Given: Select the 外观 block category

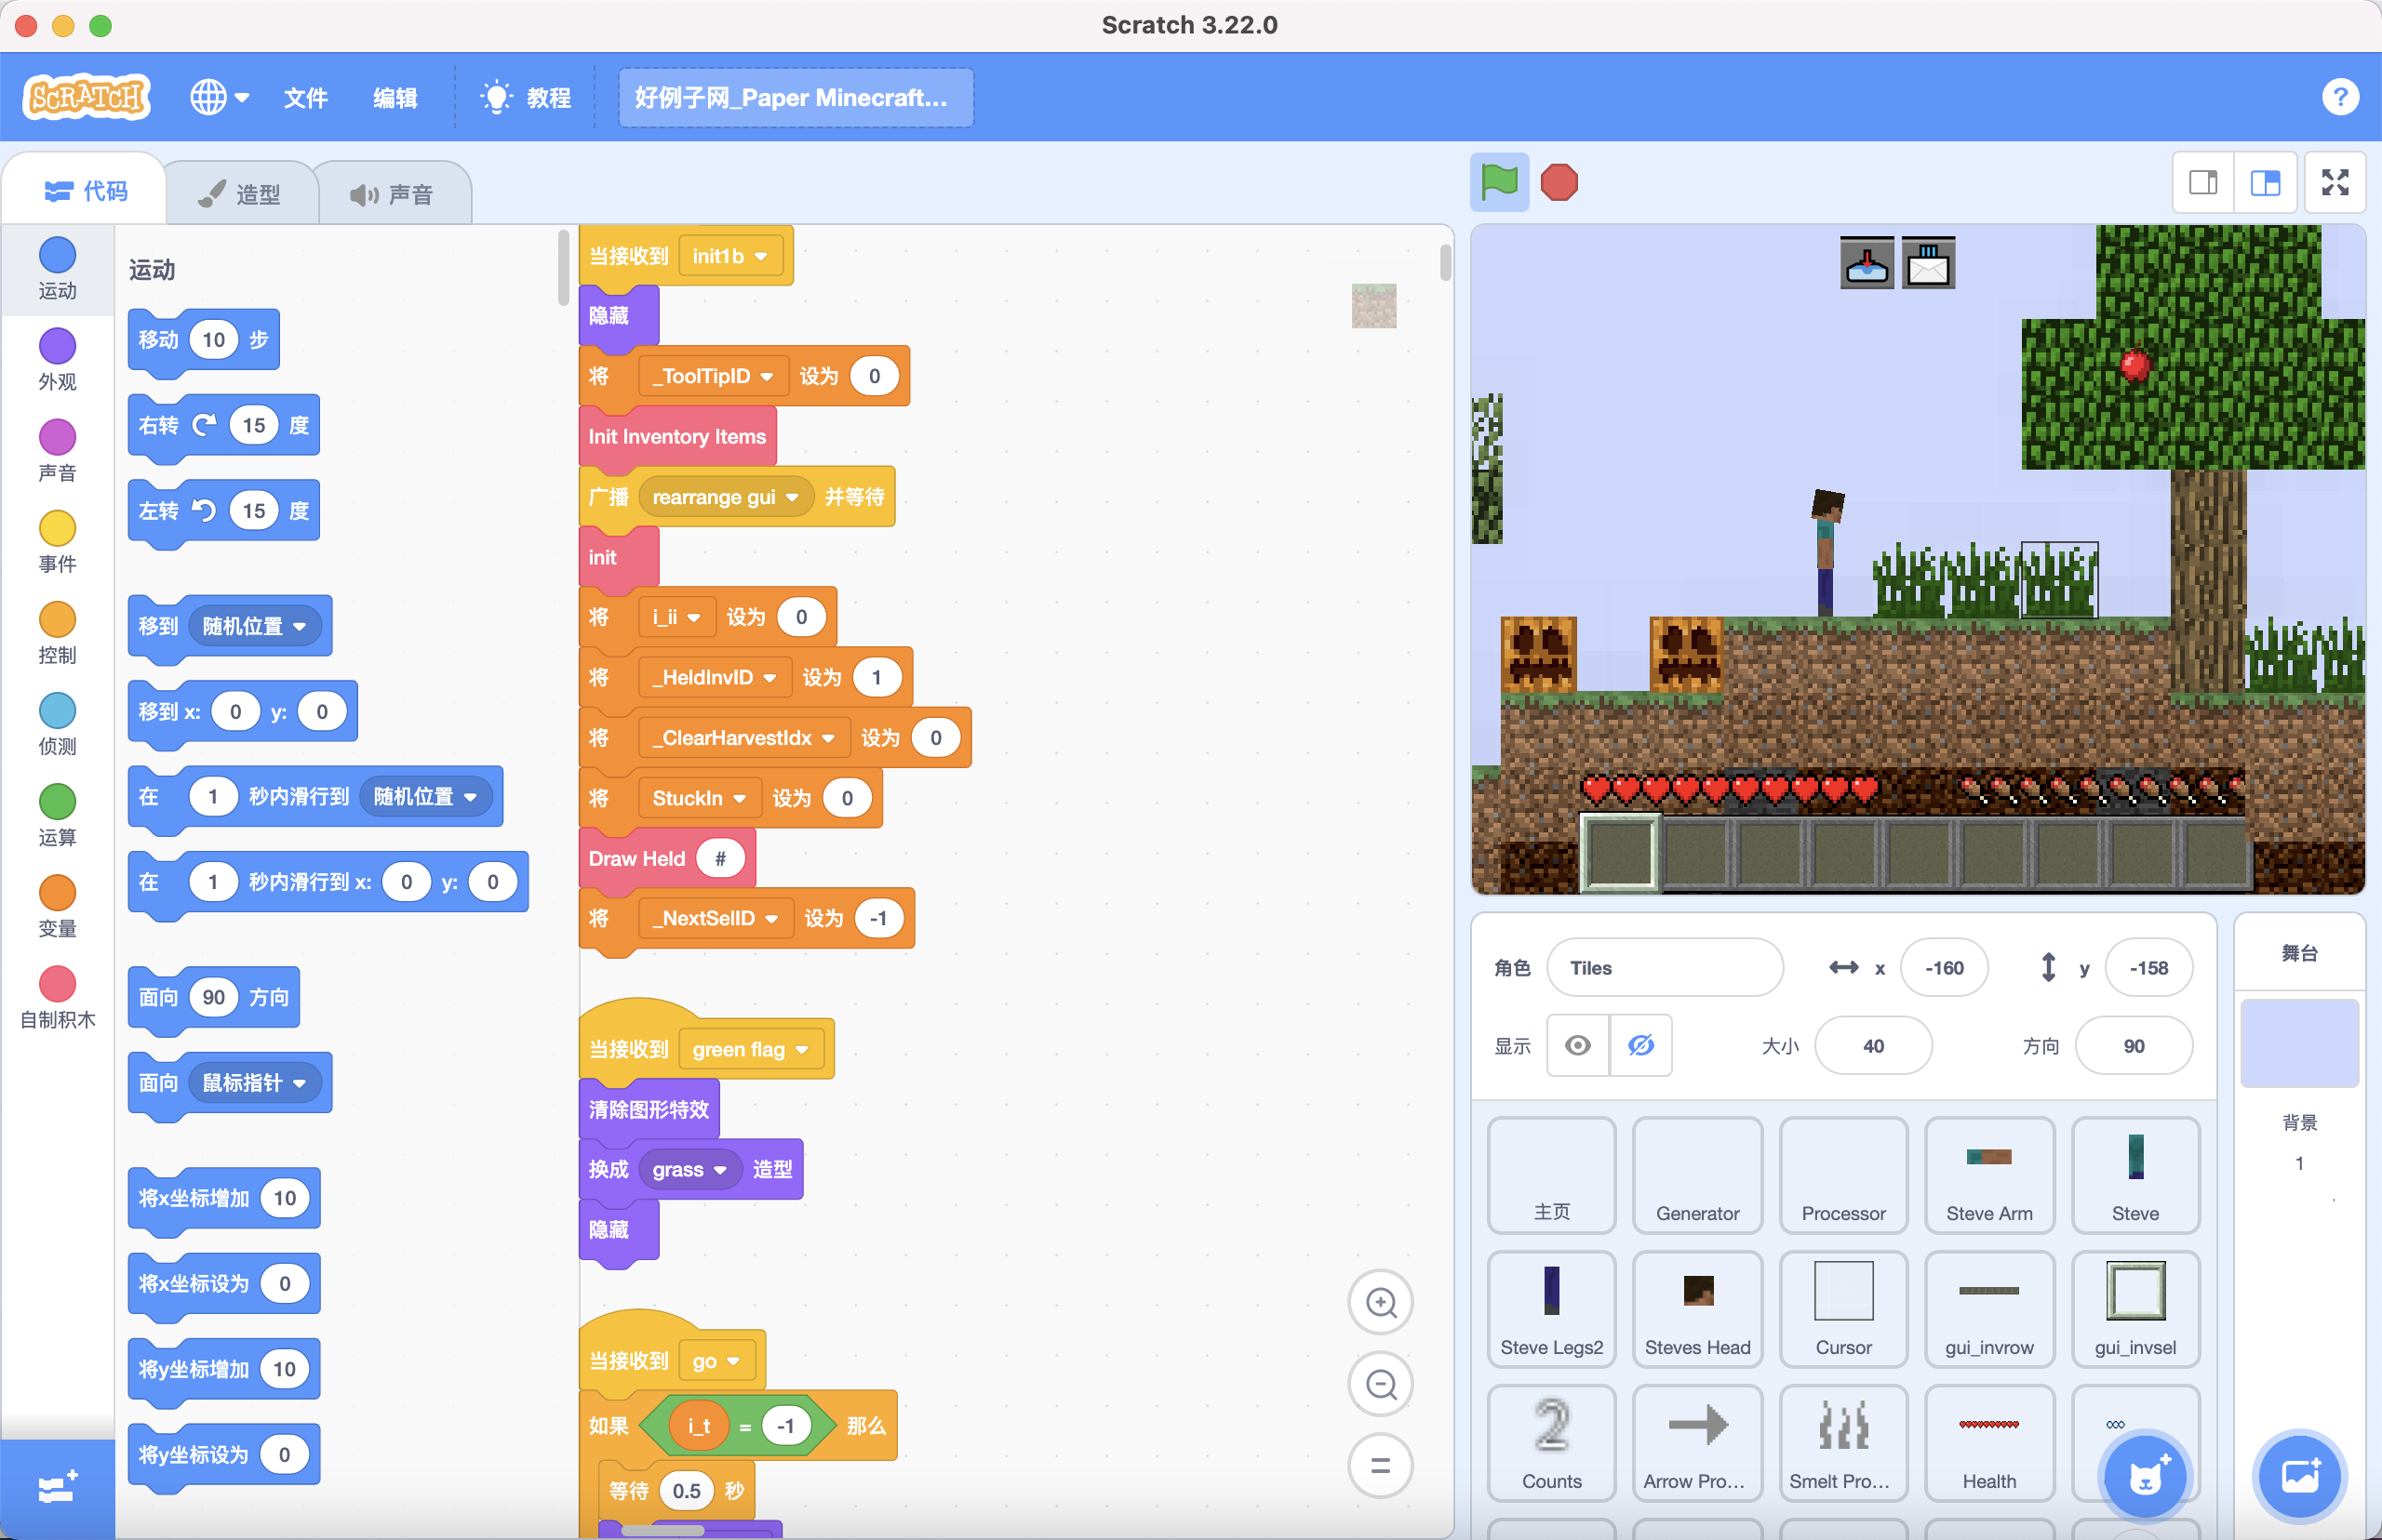Looking at the screenshot, I should coord(57,359).
